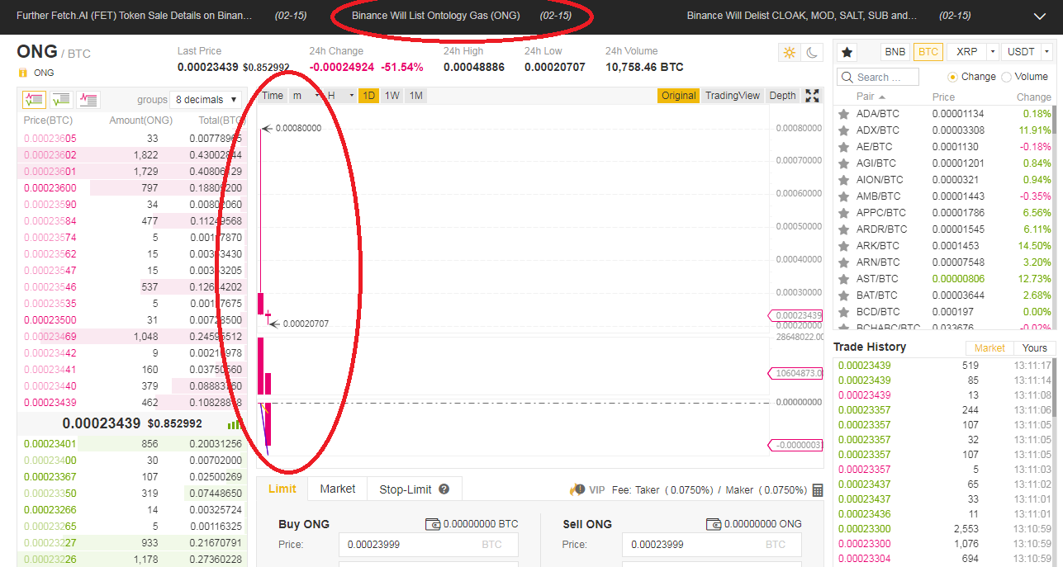Select the Volume radio button
This screenshot has width=1063, height=567.
pos(1006,77)
